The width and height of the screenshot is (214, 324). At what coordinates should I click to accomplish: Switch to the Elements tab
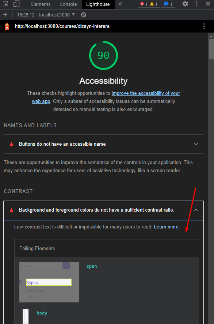point(41,4)
